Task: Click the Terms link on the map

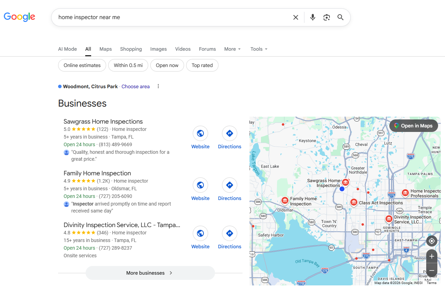Action: tap(431, 283)
